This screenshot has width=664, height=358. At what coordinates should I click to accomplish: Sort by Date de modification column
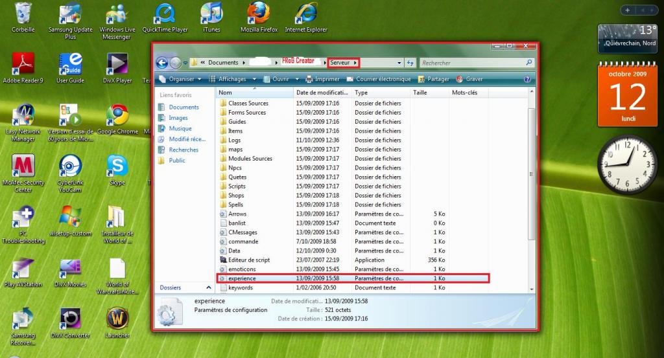pos(322,93)
